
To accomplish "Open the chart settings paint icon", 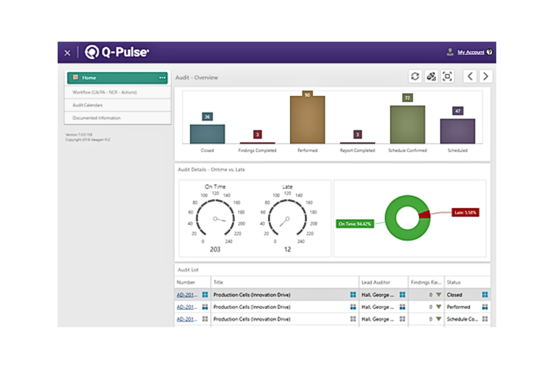I will [x=430, y=76].
